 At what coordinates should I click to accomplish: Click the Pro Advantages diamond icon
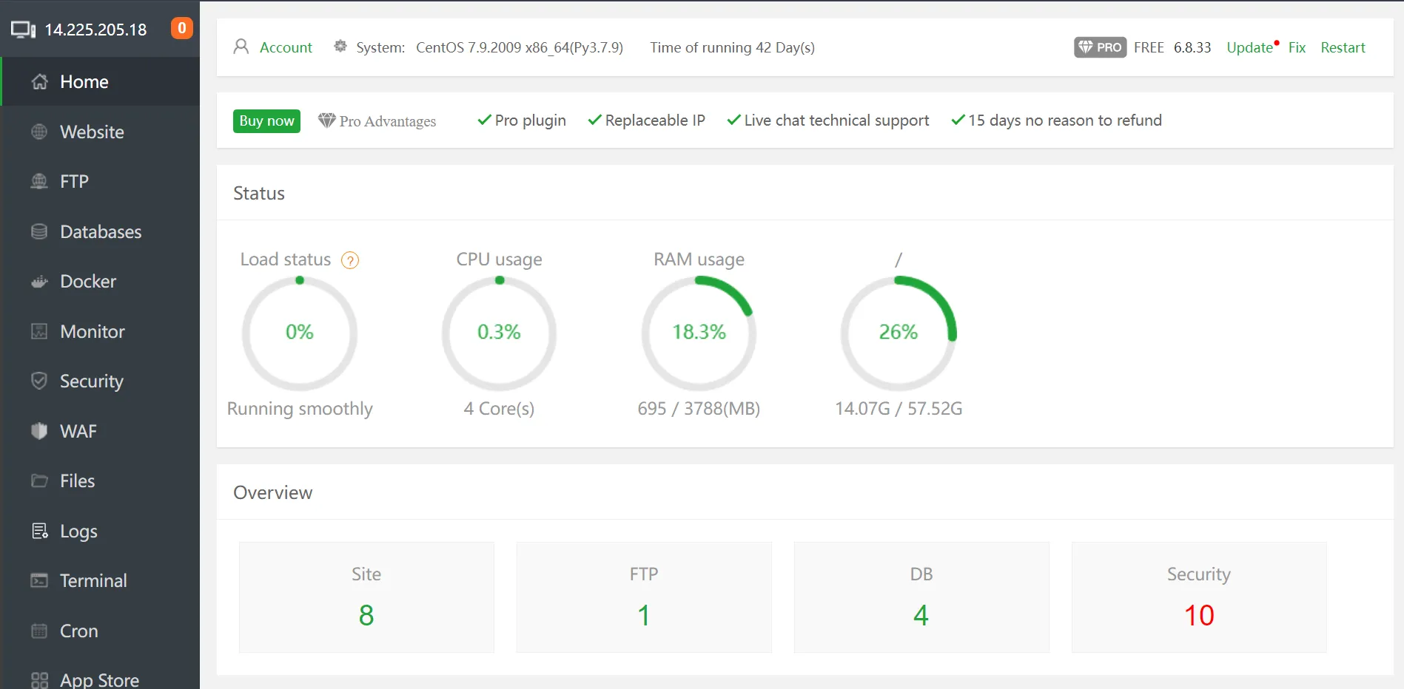click(326, 121)
